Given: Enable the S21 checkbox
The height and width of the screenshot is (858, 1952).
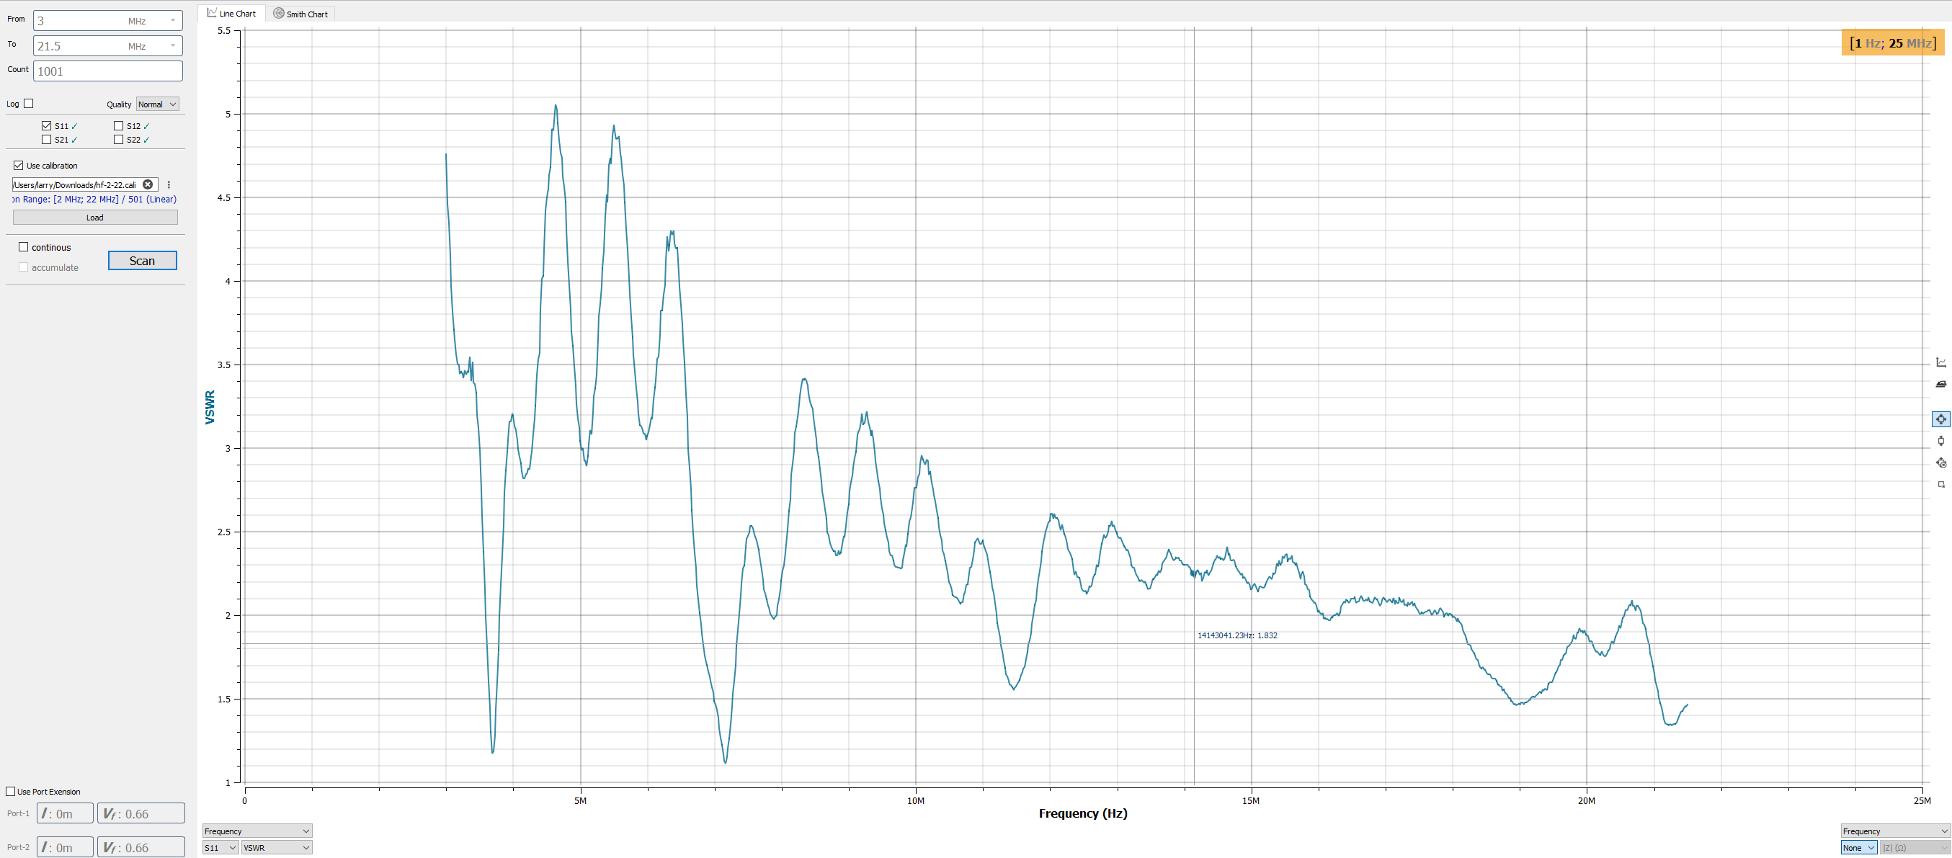Looking at the screenshot, I should (47, 139).
